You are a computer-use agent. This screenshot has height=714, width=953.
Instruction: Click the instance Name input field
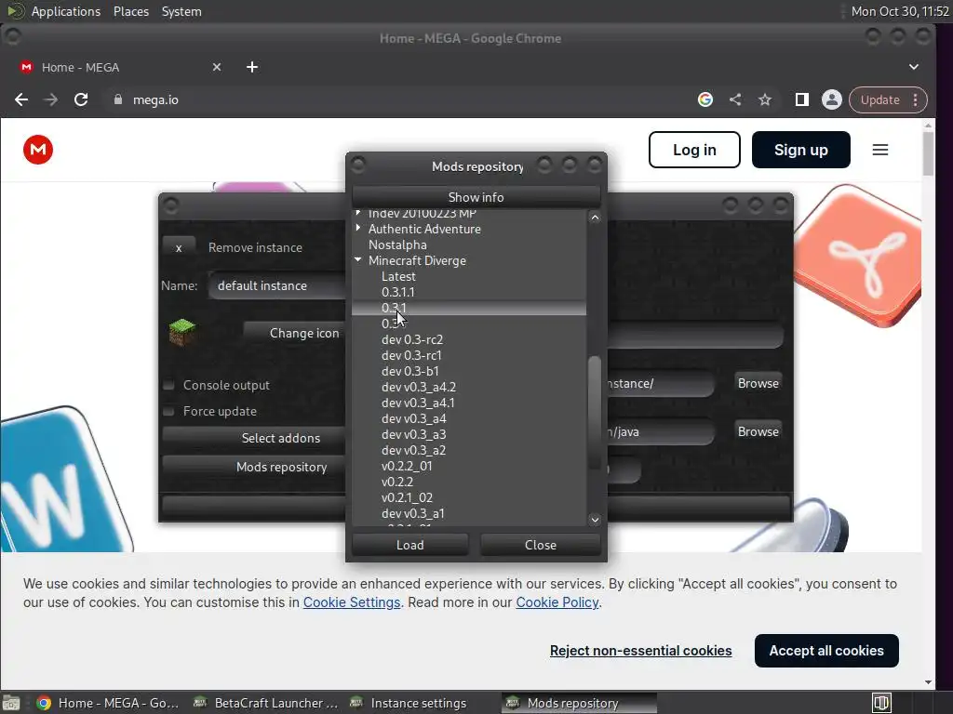[x=277, y=285]
